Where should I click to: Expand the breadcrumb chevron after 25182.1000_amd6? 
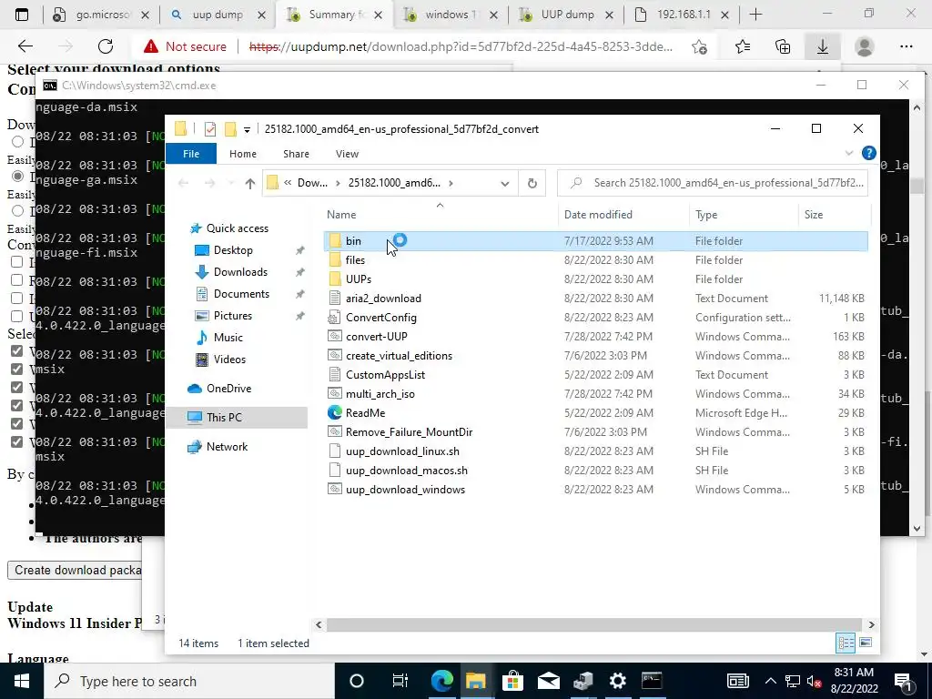click(x=451, y=183)
